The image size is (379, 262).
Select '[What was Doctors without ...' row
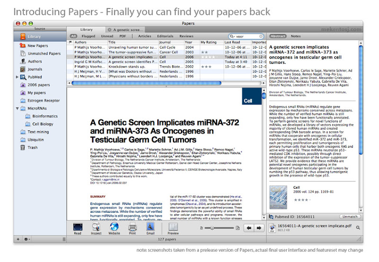(167, 71)
